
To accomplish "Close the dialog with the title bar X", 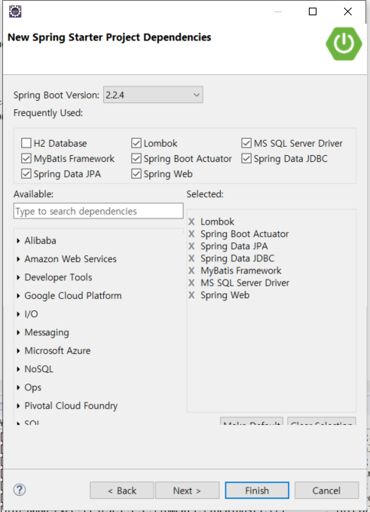I will (x=348, y=11).
